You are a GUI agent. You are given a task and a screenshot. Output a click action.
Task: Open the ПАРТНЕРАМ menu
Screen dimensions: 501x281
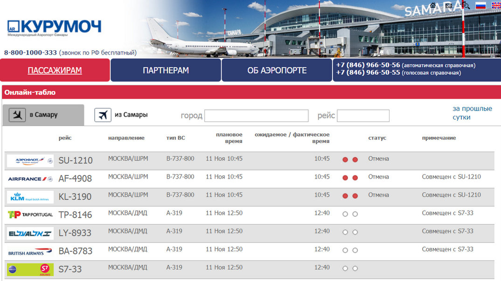[166, 70]
